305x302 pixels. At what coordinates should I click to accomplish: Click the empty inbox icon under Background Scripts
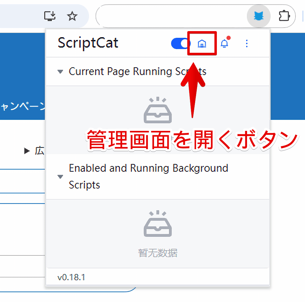(158, 223)
